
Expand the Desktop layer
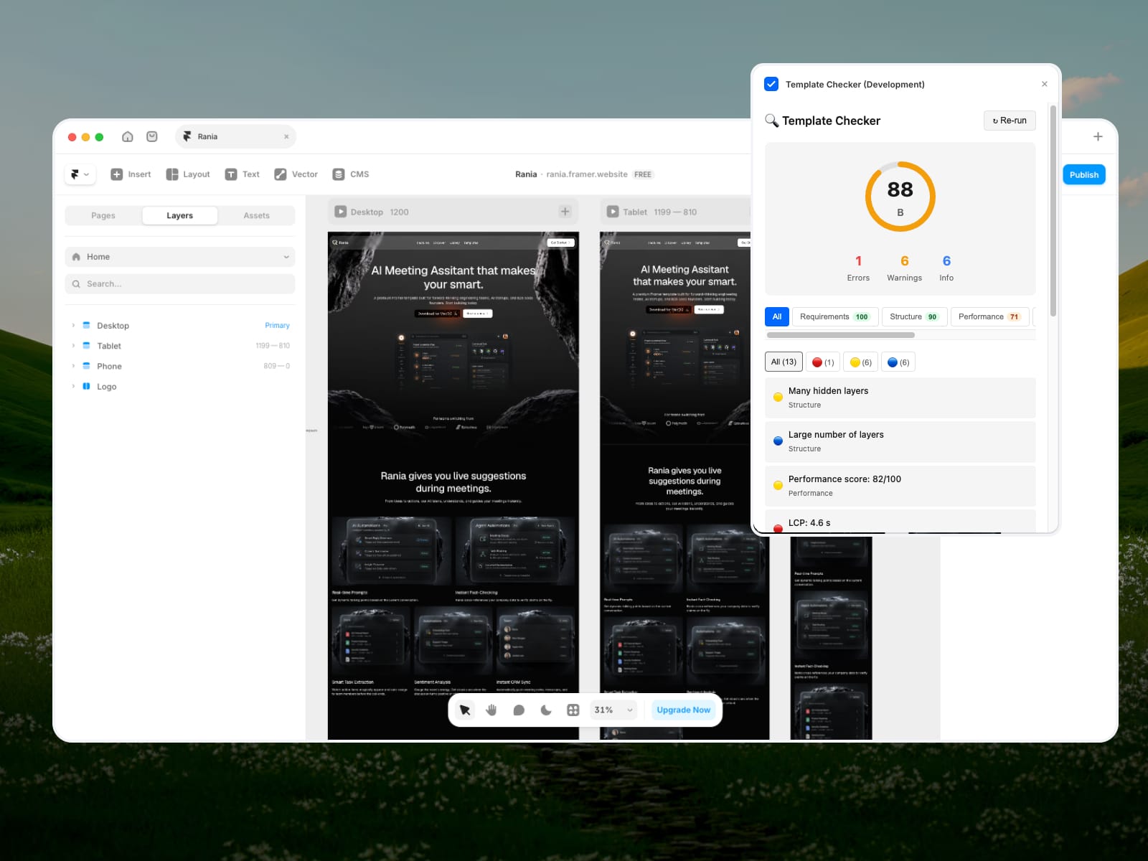[73, 326]
